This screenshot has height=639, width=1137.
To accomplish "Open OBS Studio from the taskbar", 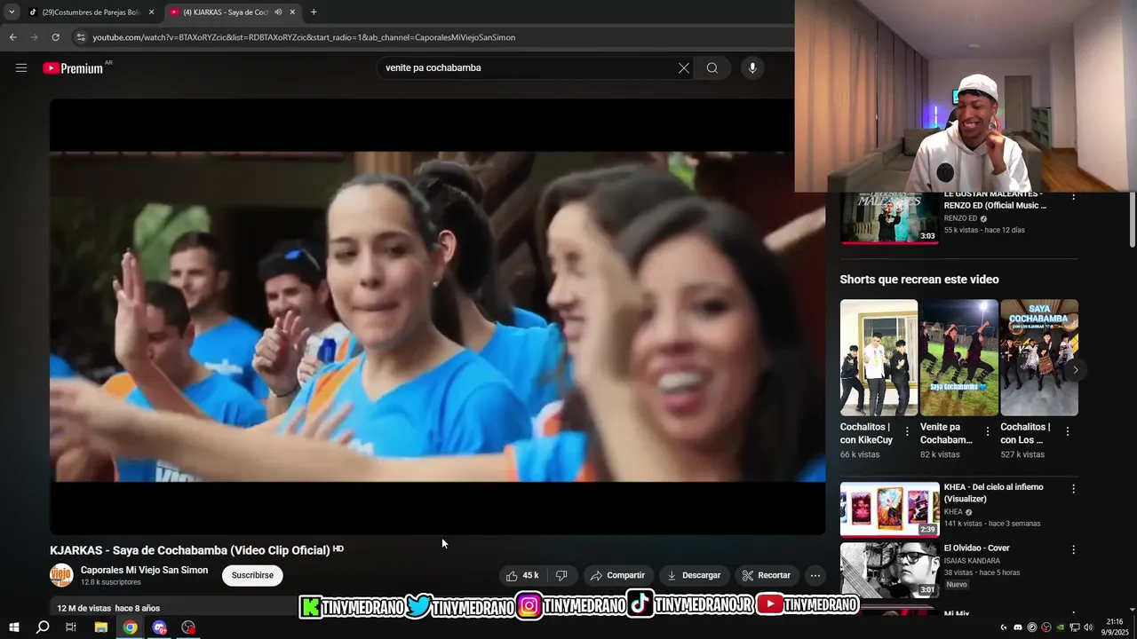I will (188, 627).
